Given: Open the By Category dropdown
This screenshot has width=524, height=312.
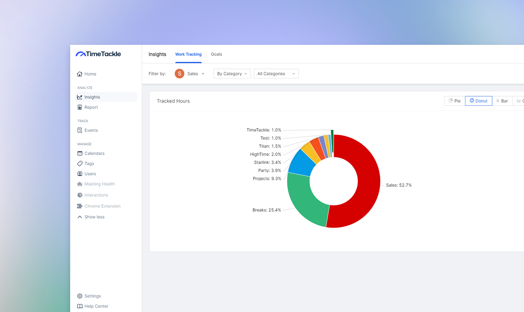Looking at the screenshot, I should pyautogui.click(x=232, y=74).
